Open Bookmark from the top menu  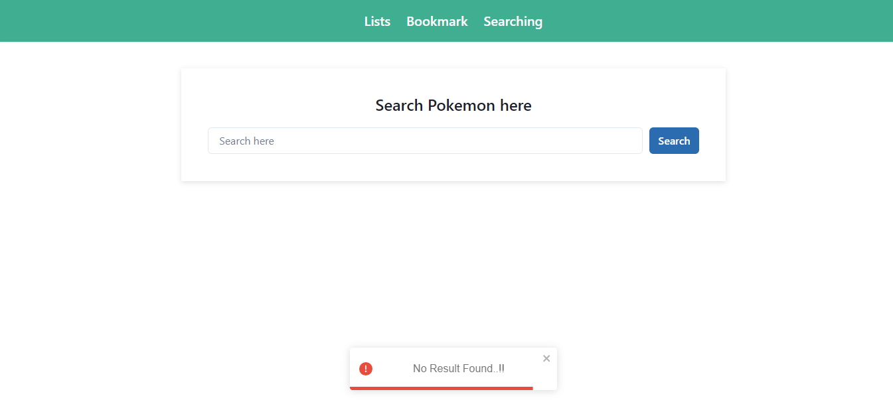pos(436,21)
